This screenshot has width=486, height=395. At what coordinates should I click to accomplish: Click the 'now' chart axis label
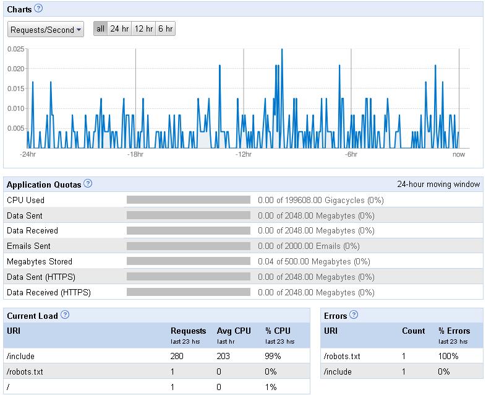pyautogui.click(x=459, y=154)
